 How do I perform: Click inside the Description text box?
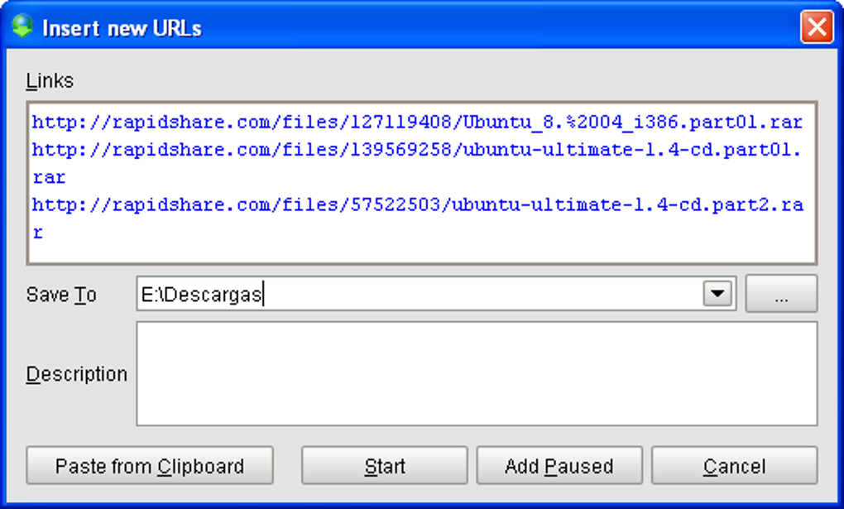tap(476, 373)
